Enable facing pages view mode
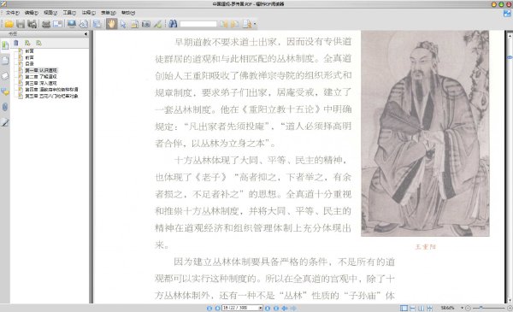The image size is (513, 312). coord(421,308)
